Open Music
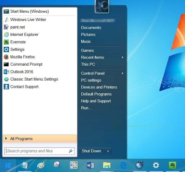 [x=86, y=41]
